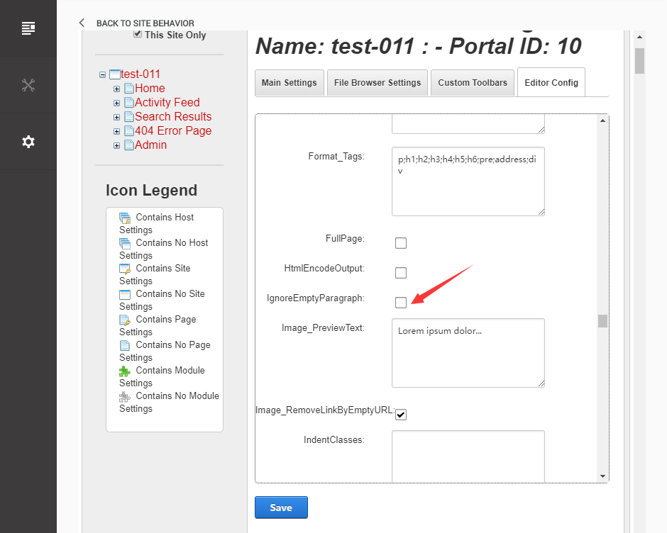The image size is (667, 533).
Task: Enable the IgnoreEmptyParagraph checkbox
Action: [x=401, y=303]
